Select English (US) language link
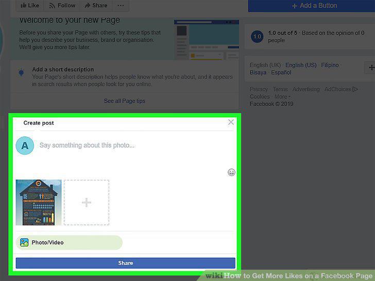The height and width of the screenshot is (281, 375). pos(301,65)
